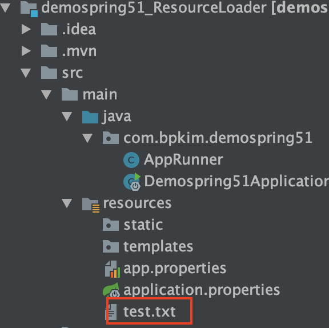Select the app.properties file name
The width and height of the screenshot is (329, 328).
point(175,269)
